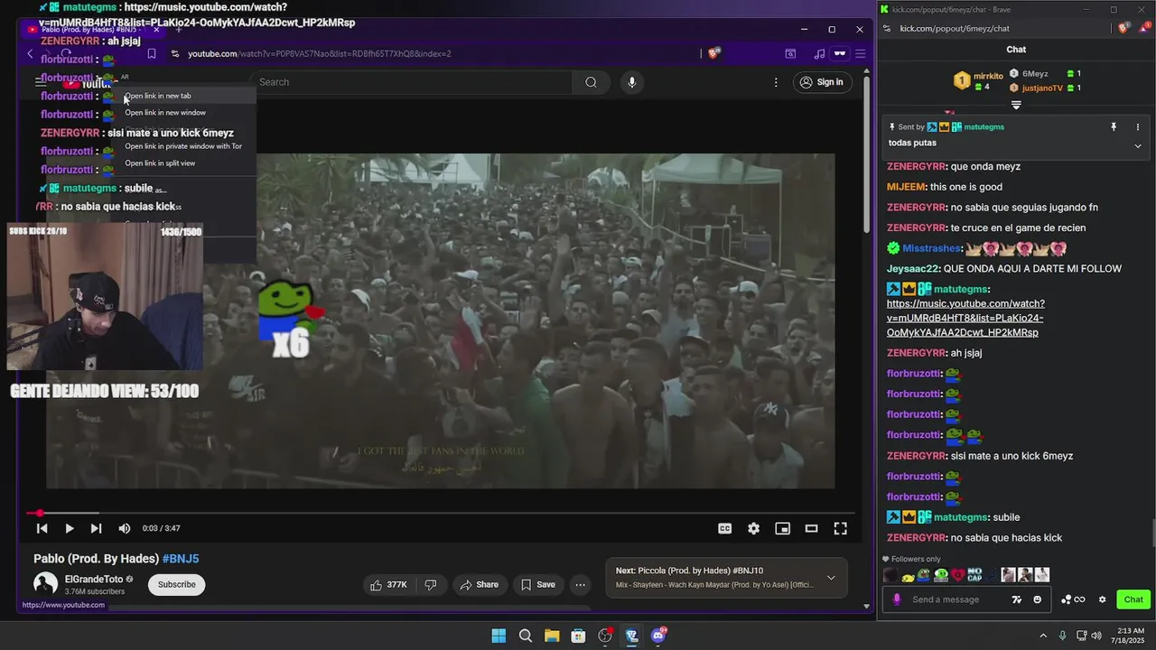Click mirrkito on the gift leaderboard
Screen dimensions: 1156x650
(x=988, y=77)
